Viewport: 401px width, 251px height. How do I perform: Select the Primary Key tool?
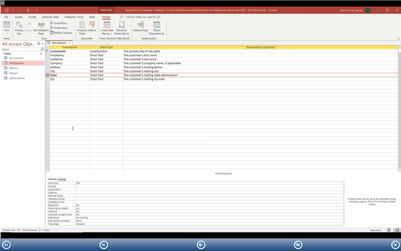point(19,28)
